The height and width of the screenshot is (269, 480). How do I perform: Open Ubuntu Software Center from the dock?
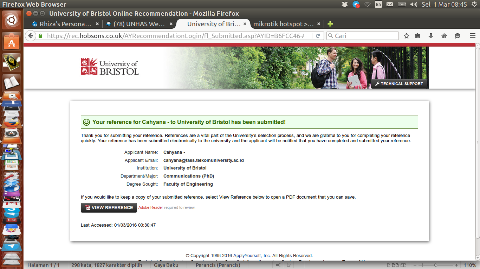coord(12,42)
